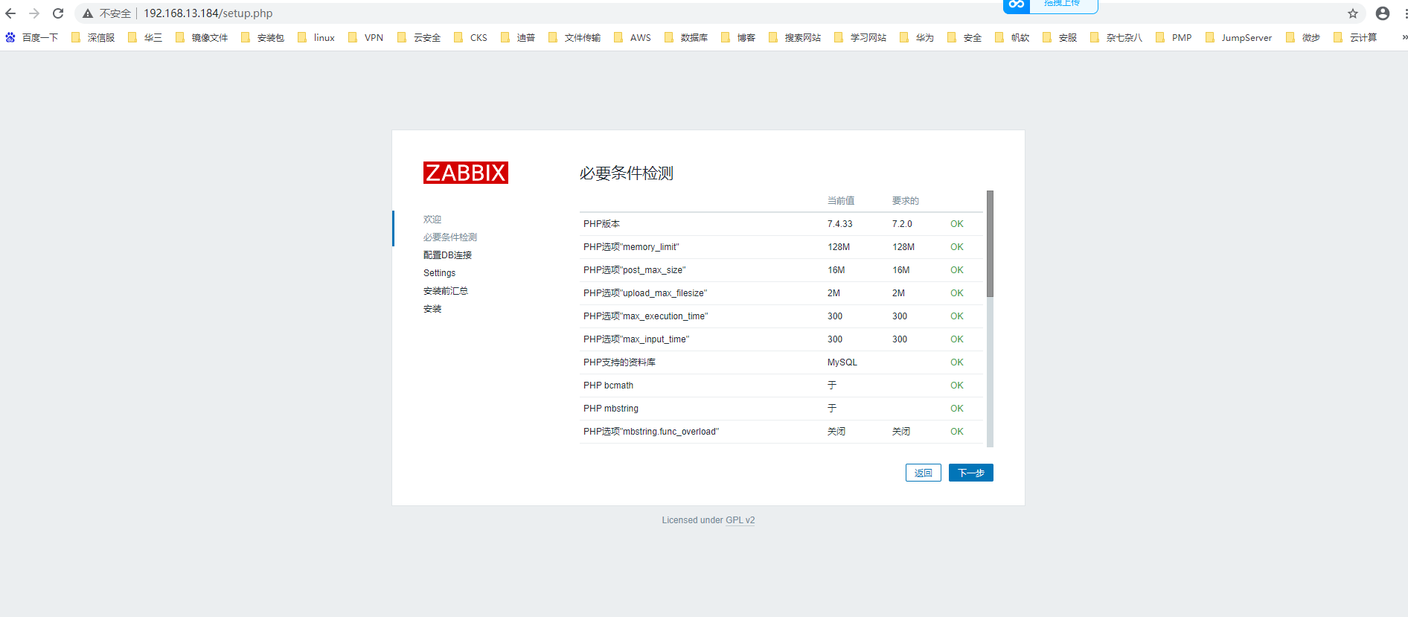Click the 要求的 column header

[906, 201]
